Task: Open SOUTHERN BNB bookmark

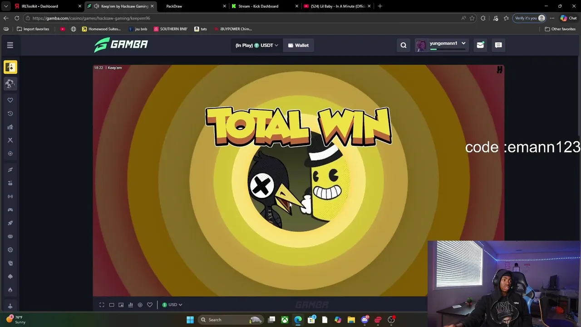Action: pos(170,29)
